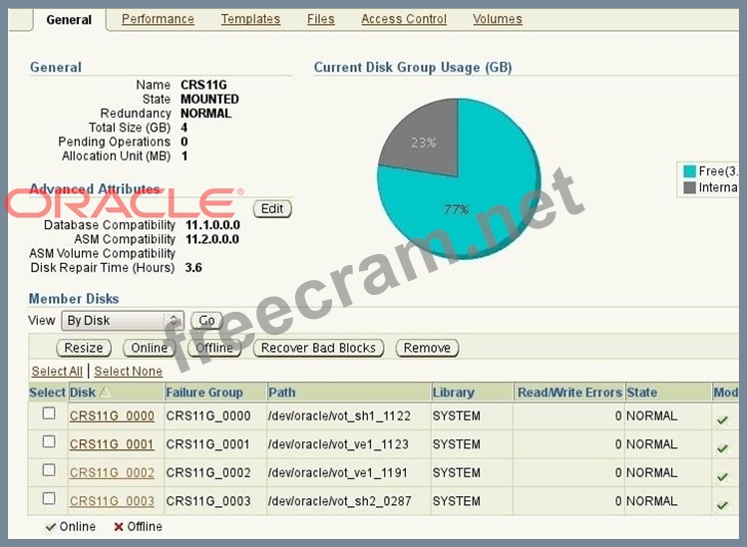Check the box for disk CRS11G_0002
The height and width of the screenshot is (547, 747).
pos(49,470)
